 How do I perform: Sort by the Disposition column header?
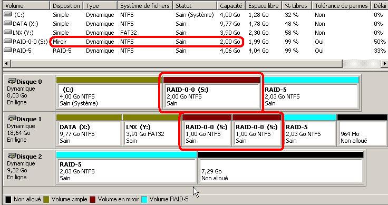pos(66,6)
